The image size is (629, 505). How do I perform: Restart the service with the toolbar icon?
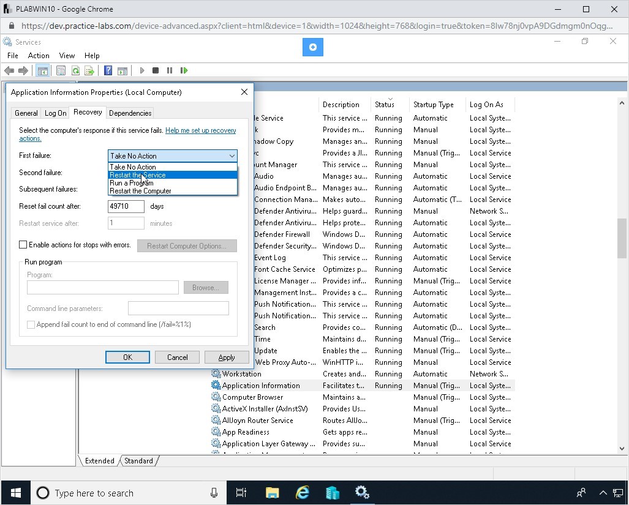(x=184, y=70)
